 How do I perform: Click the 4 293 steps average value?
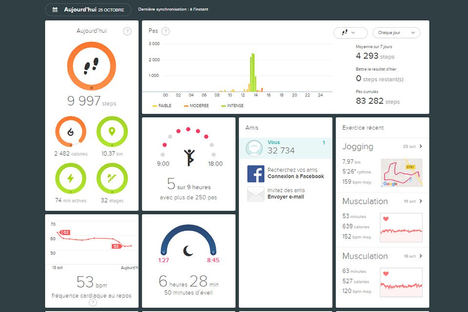375,56
